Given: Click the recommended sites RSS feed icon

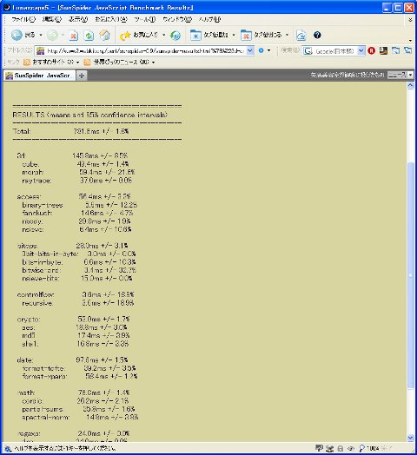Looking at the screenshot, I should coord(27,63).
